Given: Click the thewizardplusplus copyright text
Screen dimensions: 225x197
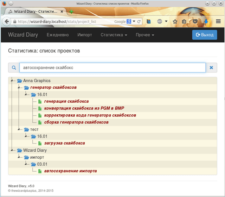Looking at the screenshot, I should pyautogui.click(x=31, y=191).
